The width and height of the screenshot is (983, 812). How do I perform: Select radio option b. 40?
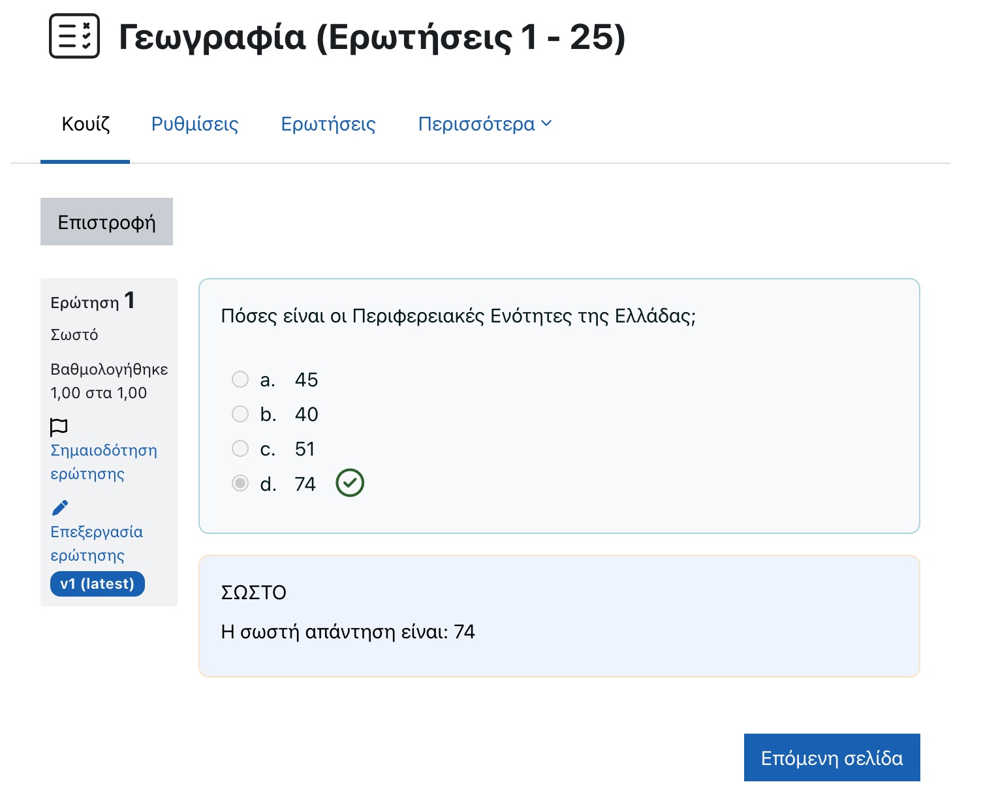point(240,414)
